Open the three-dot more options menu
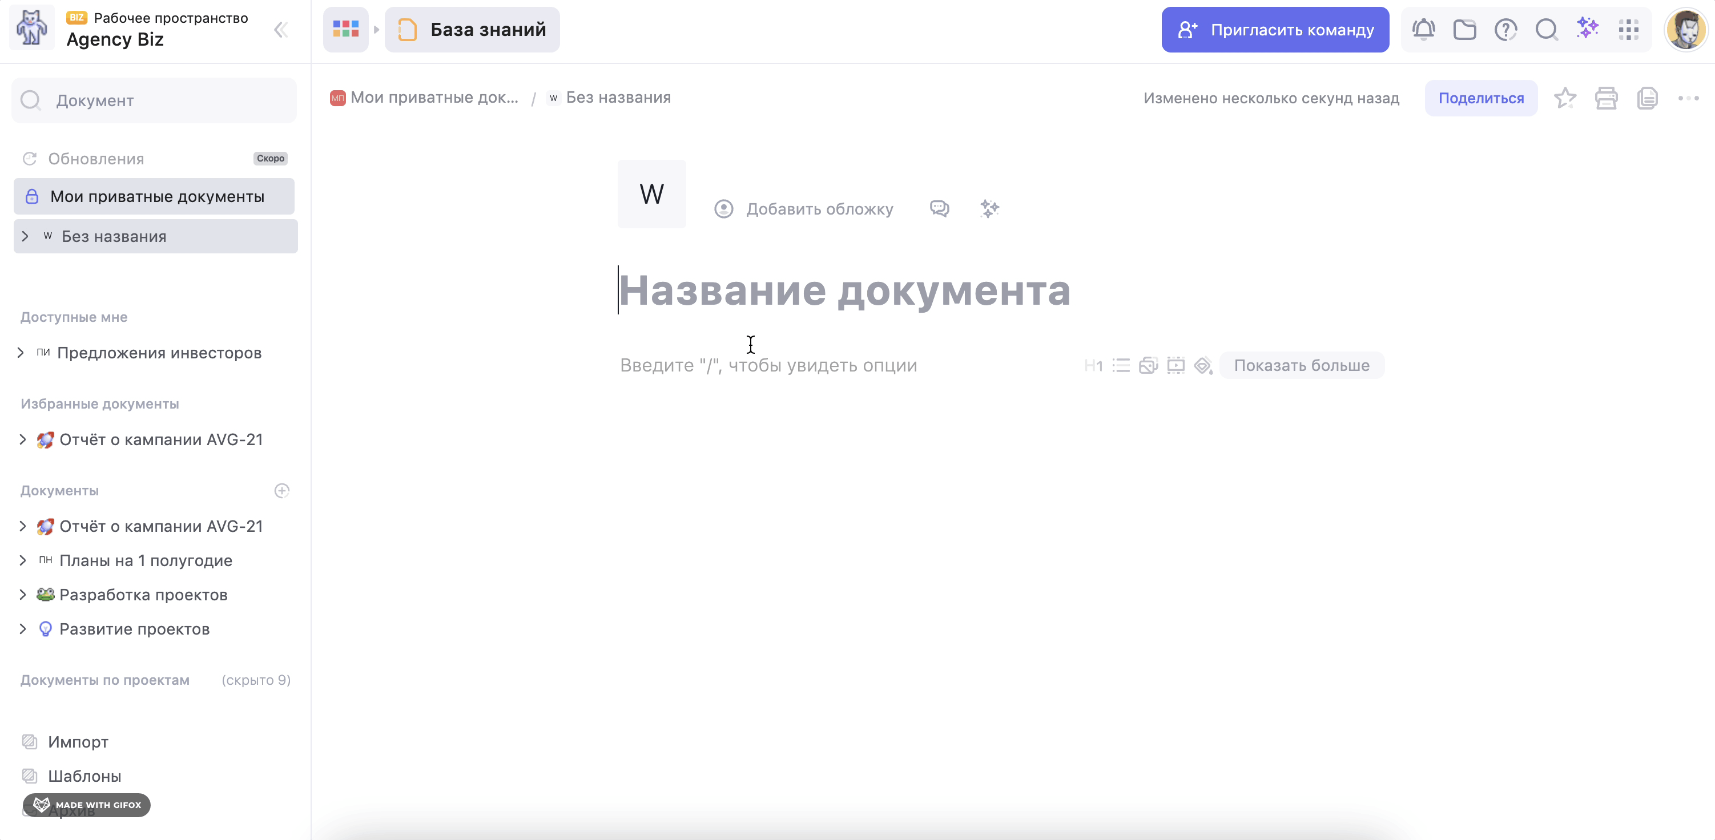 1688,99
